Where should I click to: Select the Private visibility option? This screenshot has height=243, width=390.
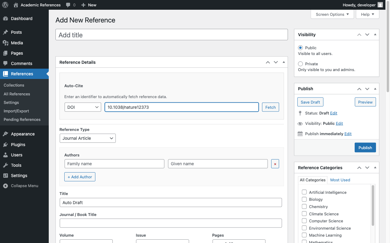click(x=301, y=64)
